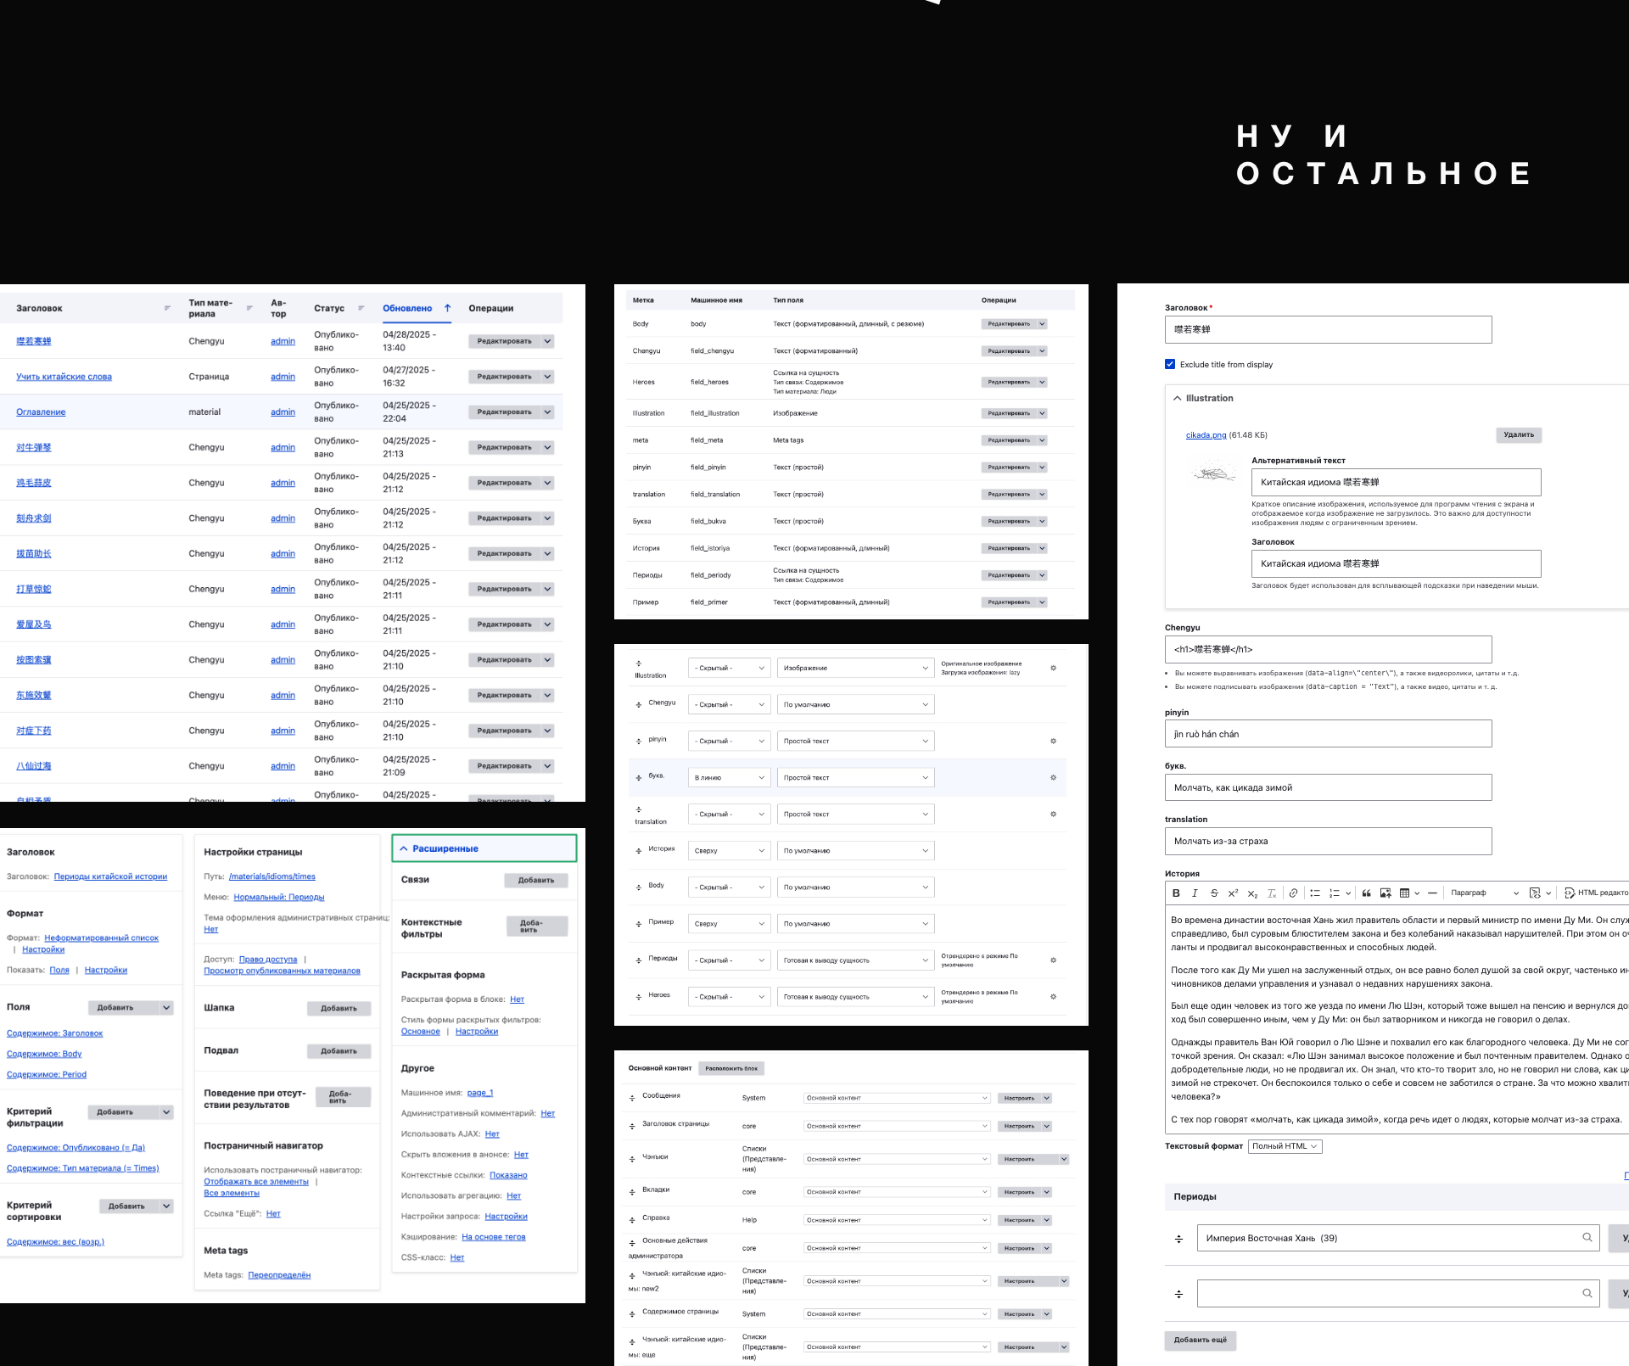This screenshot has height=1366, width=1629.
Task: Click the search icon in the Империя Восточная Хань field
Action: tap(1587, 1237)
